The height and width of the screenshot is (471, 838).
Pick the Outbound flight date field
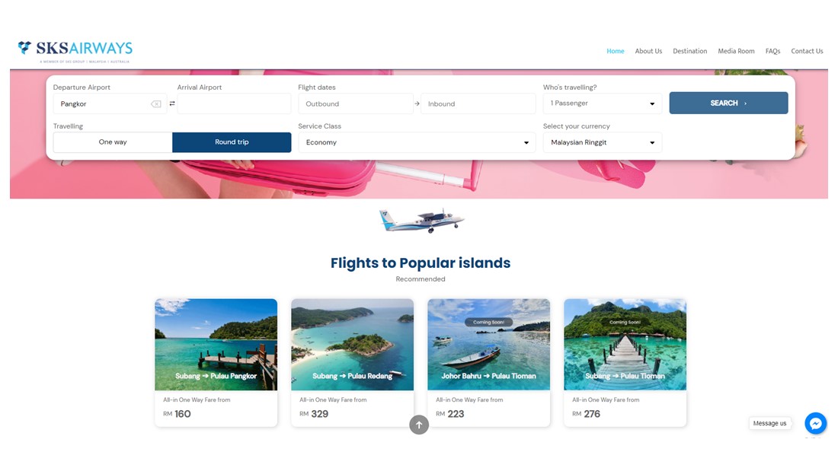tap(356, 103)
